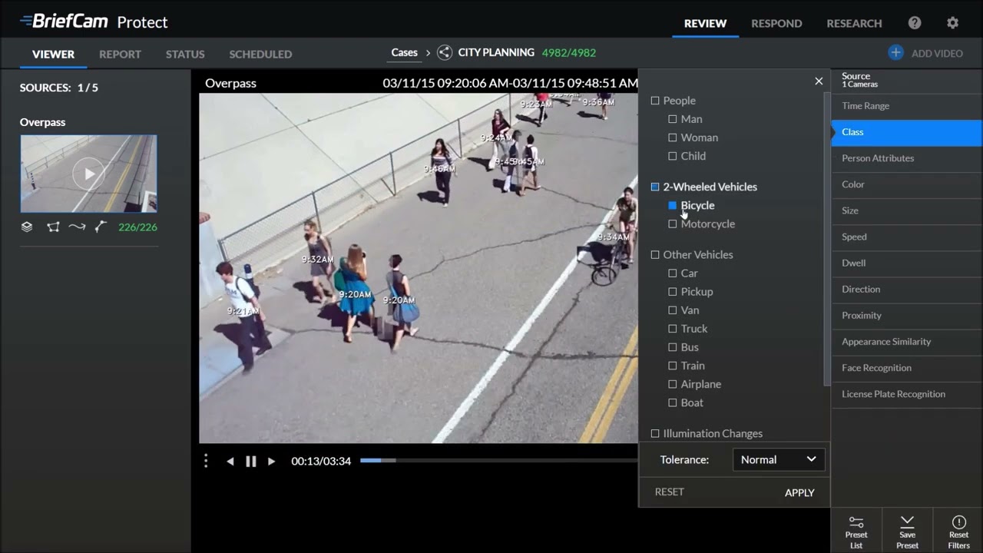Switch to the RESPOND tab
983x553 pixels.
tap(776, 23)
